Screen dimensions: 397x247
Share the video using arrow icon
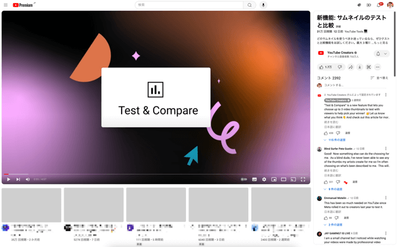(350, 67)
